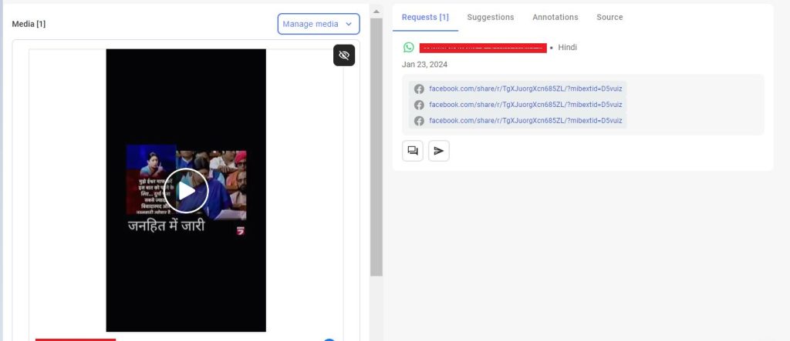
Task: Open the last facebook.com share link
Action: point(525,121)
